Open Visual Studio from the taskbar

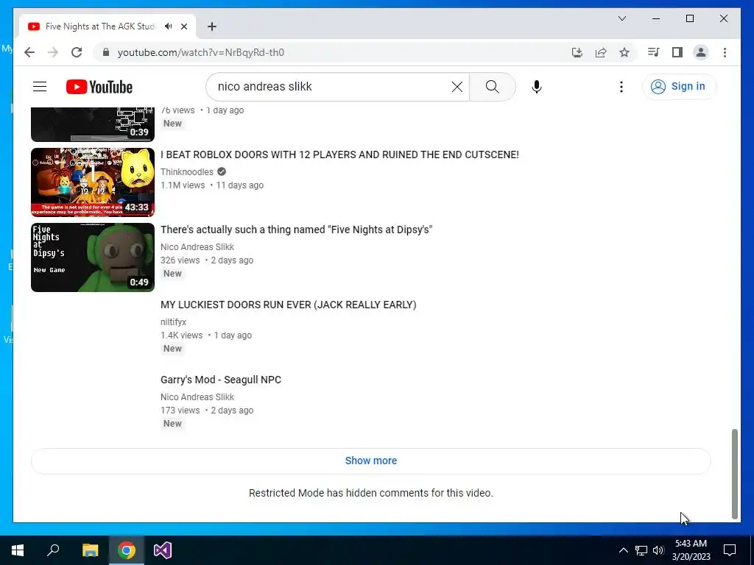[x=163, y=550]
